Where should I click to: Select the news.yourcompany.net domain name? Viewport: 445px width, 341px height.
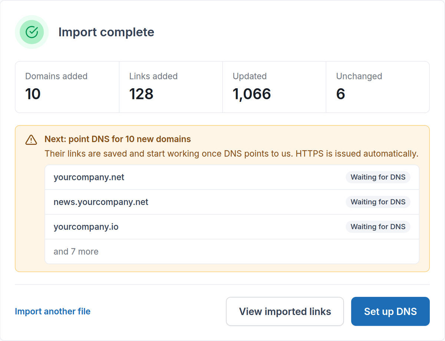(x=101, y=202)
